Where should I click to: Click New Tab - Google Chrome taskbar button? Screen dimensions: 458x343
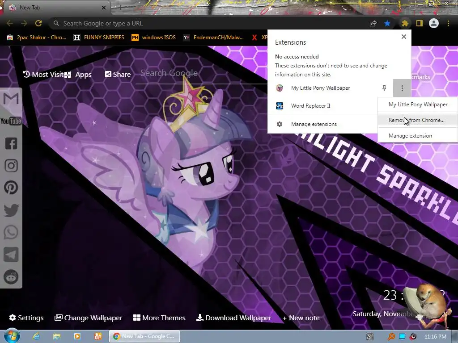144,336
